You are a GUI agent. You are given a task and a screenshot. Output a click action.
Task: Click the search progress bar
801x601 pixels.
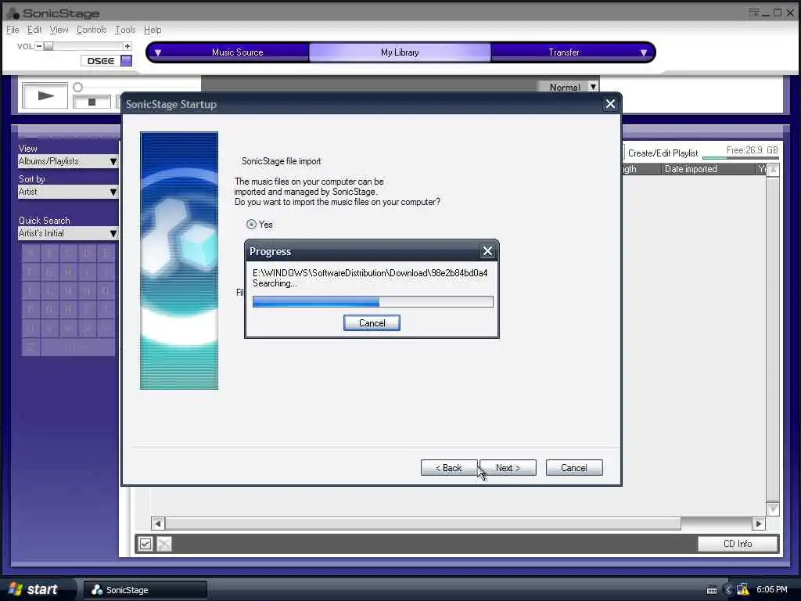373,301
